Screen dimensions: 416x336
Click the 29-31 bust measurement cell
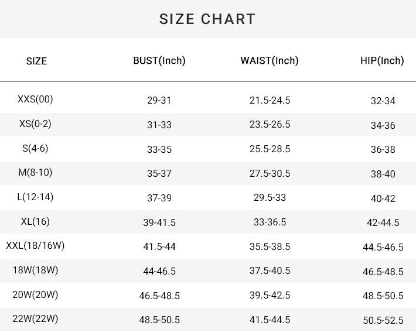(159, 101)
